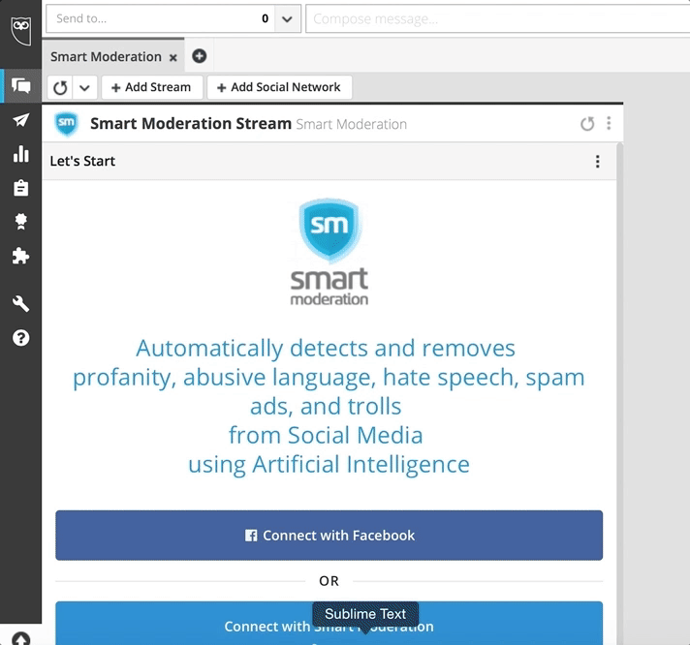Click the 'from Social Media' text line
The width and height of the screenshot is (690, 645).
326,435
